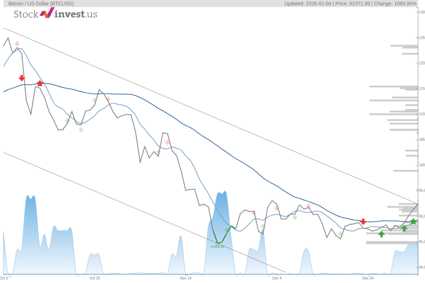Click the 105 price axis label
This screenshot has height=283, width=425.
pos(422,139)
